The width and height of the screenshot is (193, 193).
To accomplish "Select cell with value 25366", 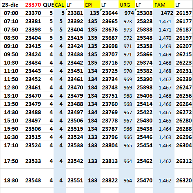I will pos(144,54).
